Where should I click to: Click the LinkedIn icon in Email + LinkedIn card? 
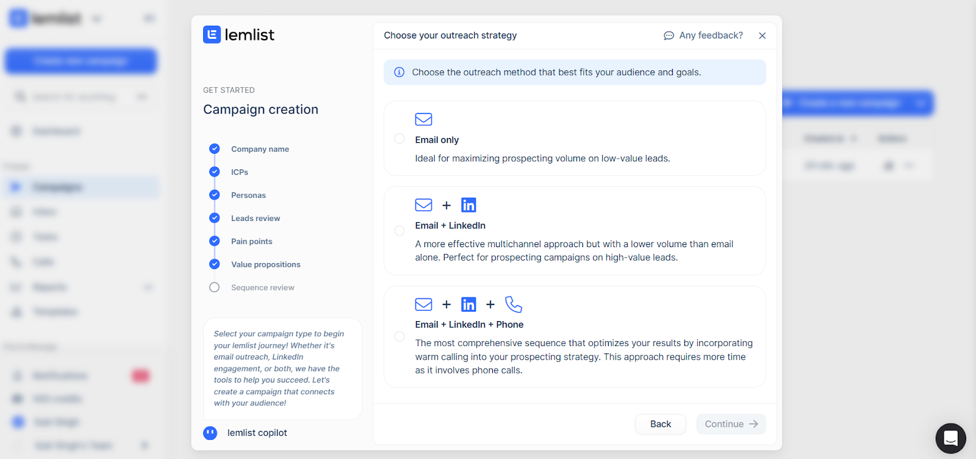[468, 205]
